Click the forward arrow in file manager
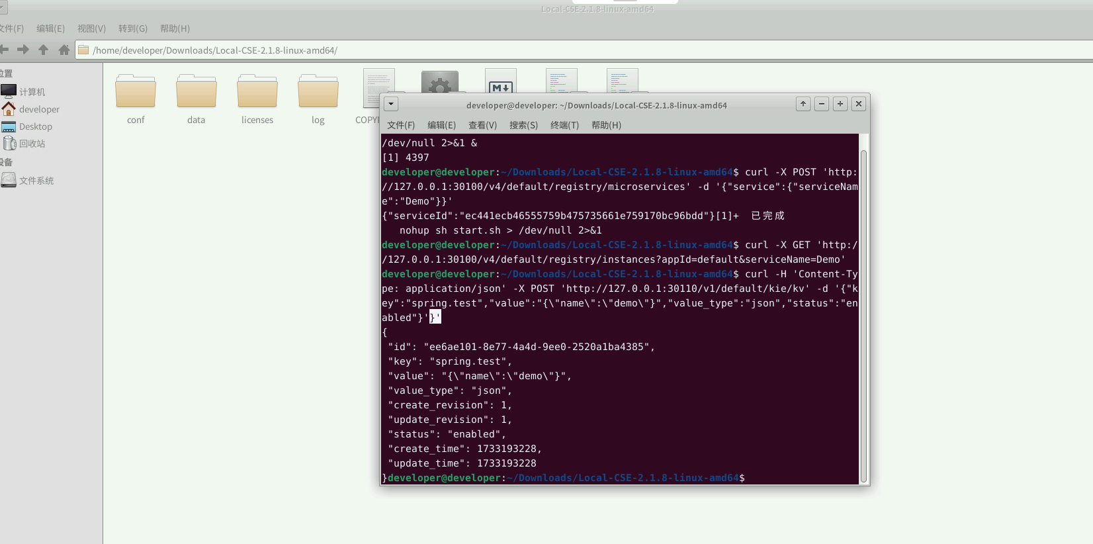This screenshot has height=544, width=1093. coord(23,50)
